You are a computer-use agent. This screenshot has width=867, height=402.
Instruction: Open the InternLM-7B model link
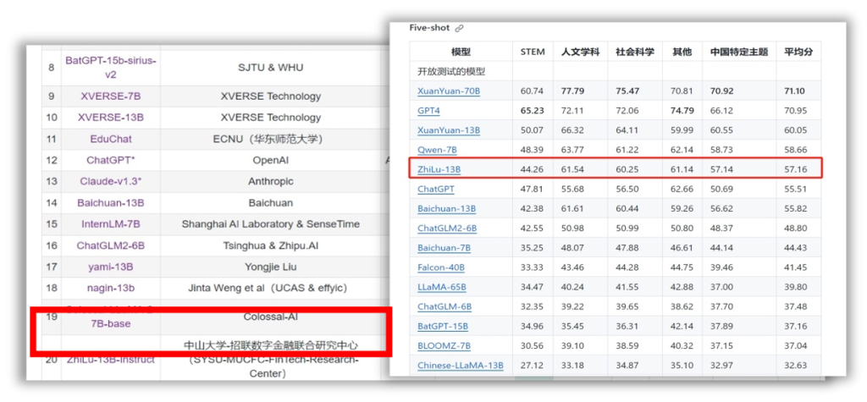click(111, 224)
